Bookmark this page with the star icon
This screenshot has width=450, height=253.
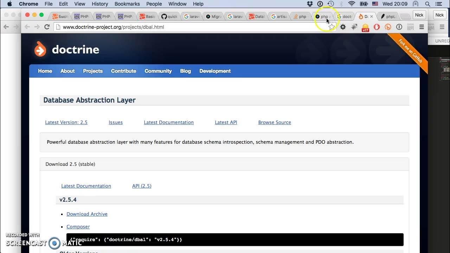(332, 27)
